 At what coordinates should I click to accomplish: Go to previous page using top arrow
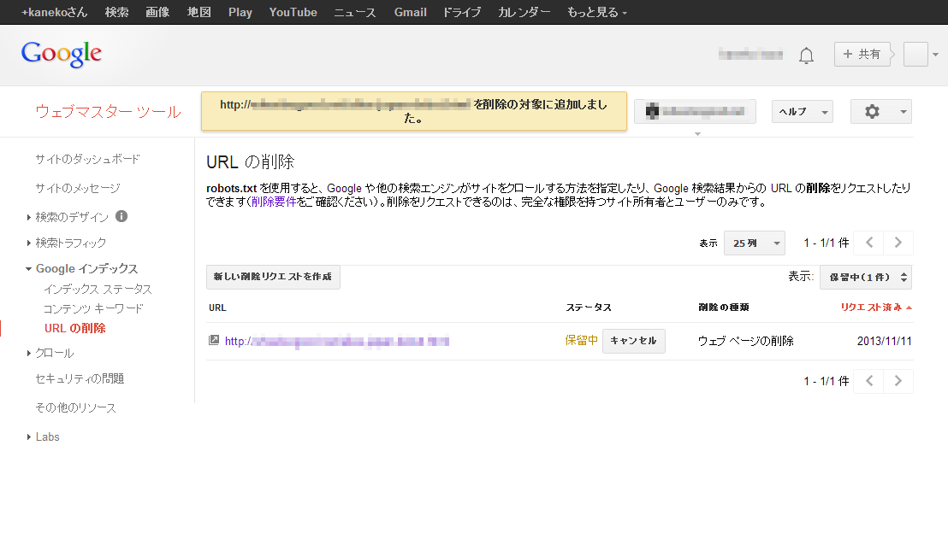868,243
